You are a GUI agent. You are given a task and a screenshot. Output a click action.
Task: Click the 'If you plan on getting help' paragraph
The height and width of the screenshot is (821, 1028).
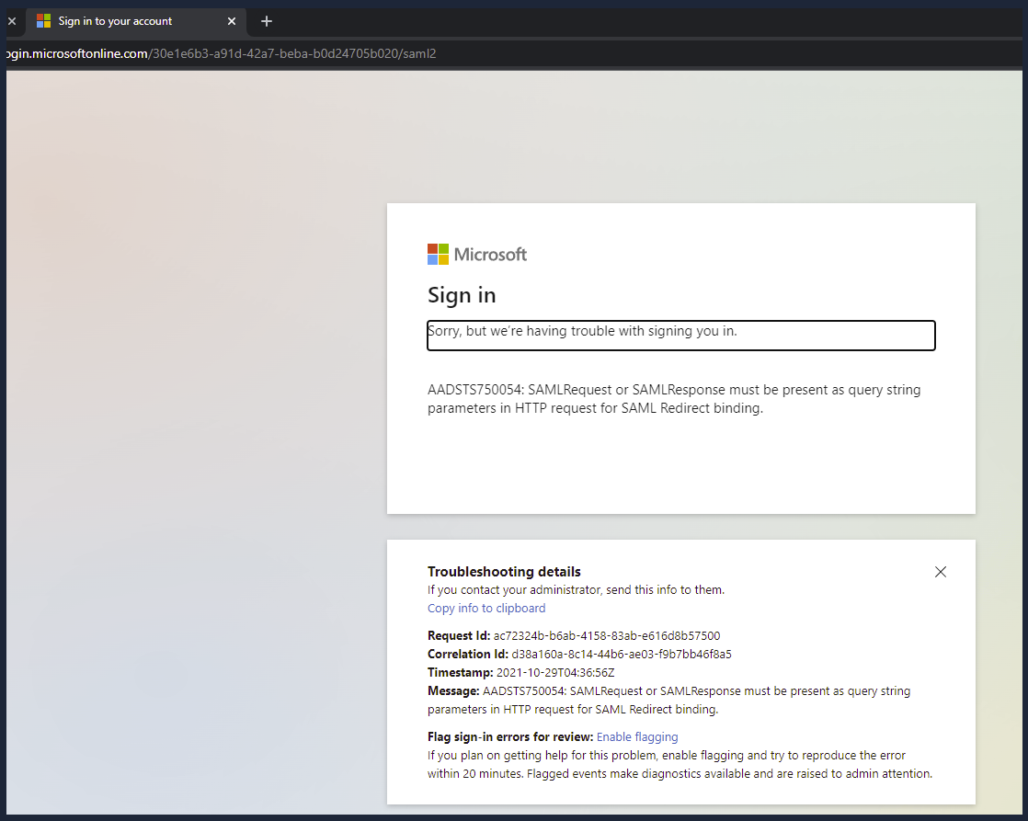coord(680,765)
